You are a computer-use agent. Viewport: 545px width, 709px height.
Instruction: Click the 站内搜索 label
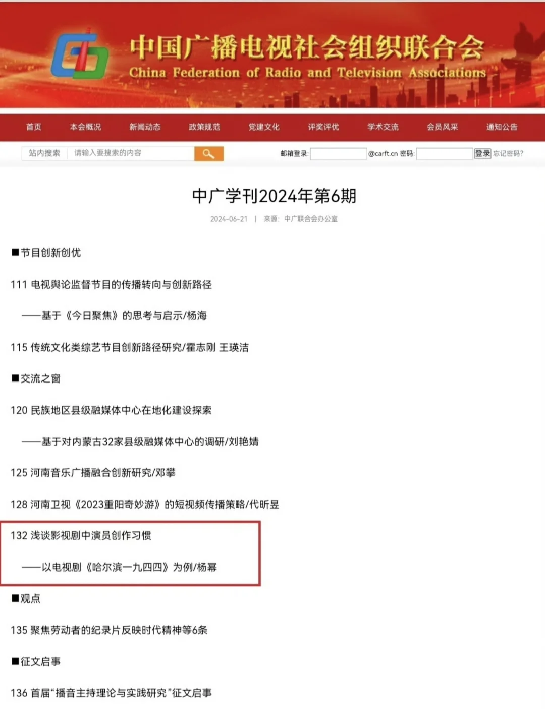44,153
